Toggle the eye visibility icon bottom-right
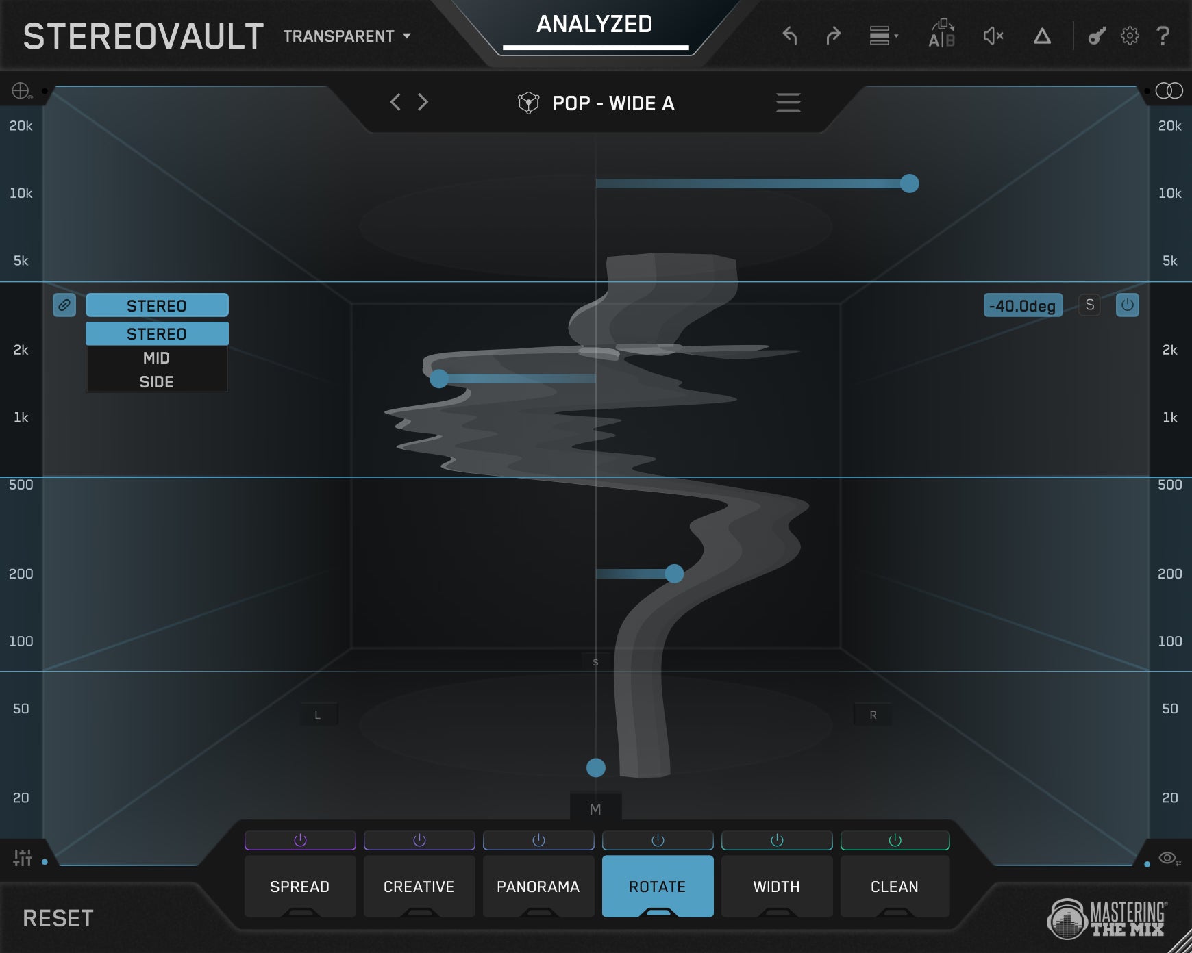The width and height of the screenshot is (1192, 953). (x=1169, y=858)
